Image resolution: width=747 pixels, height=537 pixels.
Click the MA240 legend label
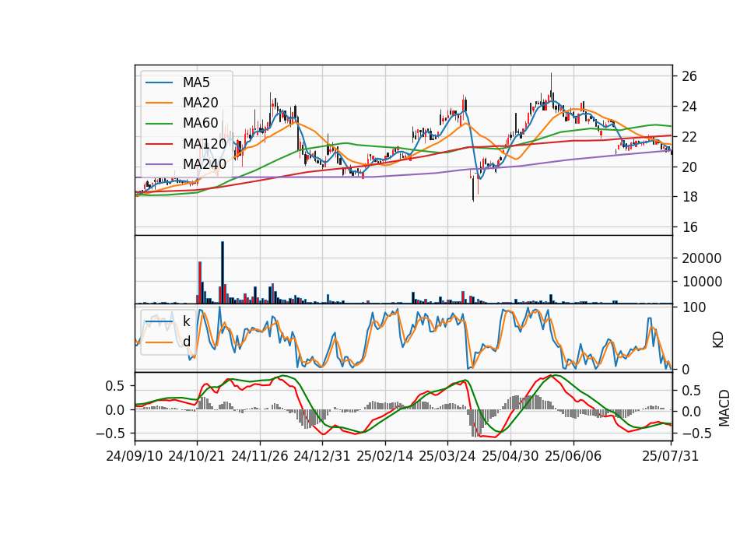(205, 164)
